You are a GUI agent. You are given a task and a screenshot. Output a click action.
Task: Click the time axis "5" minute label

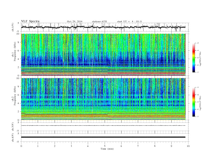coord(105,146)
